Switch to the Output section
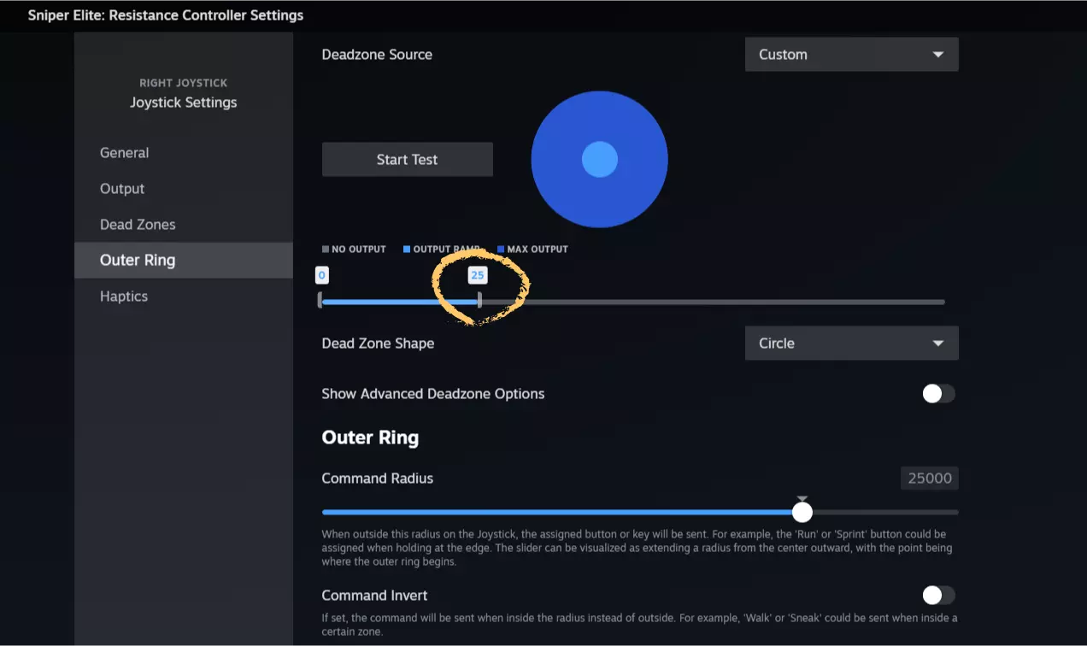1087x646 pixels. (183, 189)
